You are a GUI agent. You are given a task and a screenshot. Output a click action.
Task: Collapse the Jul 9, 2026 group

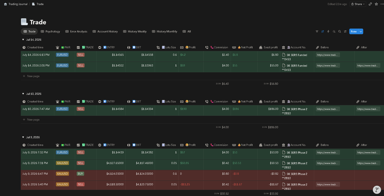[23, 137]
